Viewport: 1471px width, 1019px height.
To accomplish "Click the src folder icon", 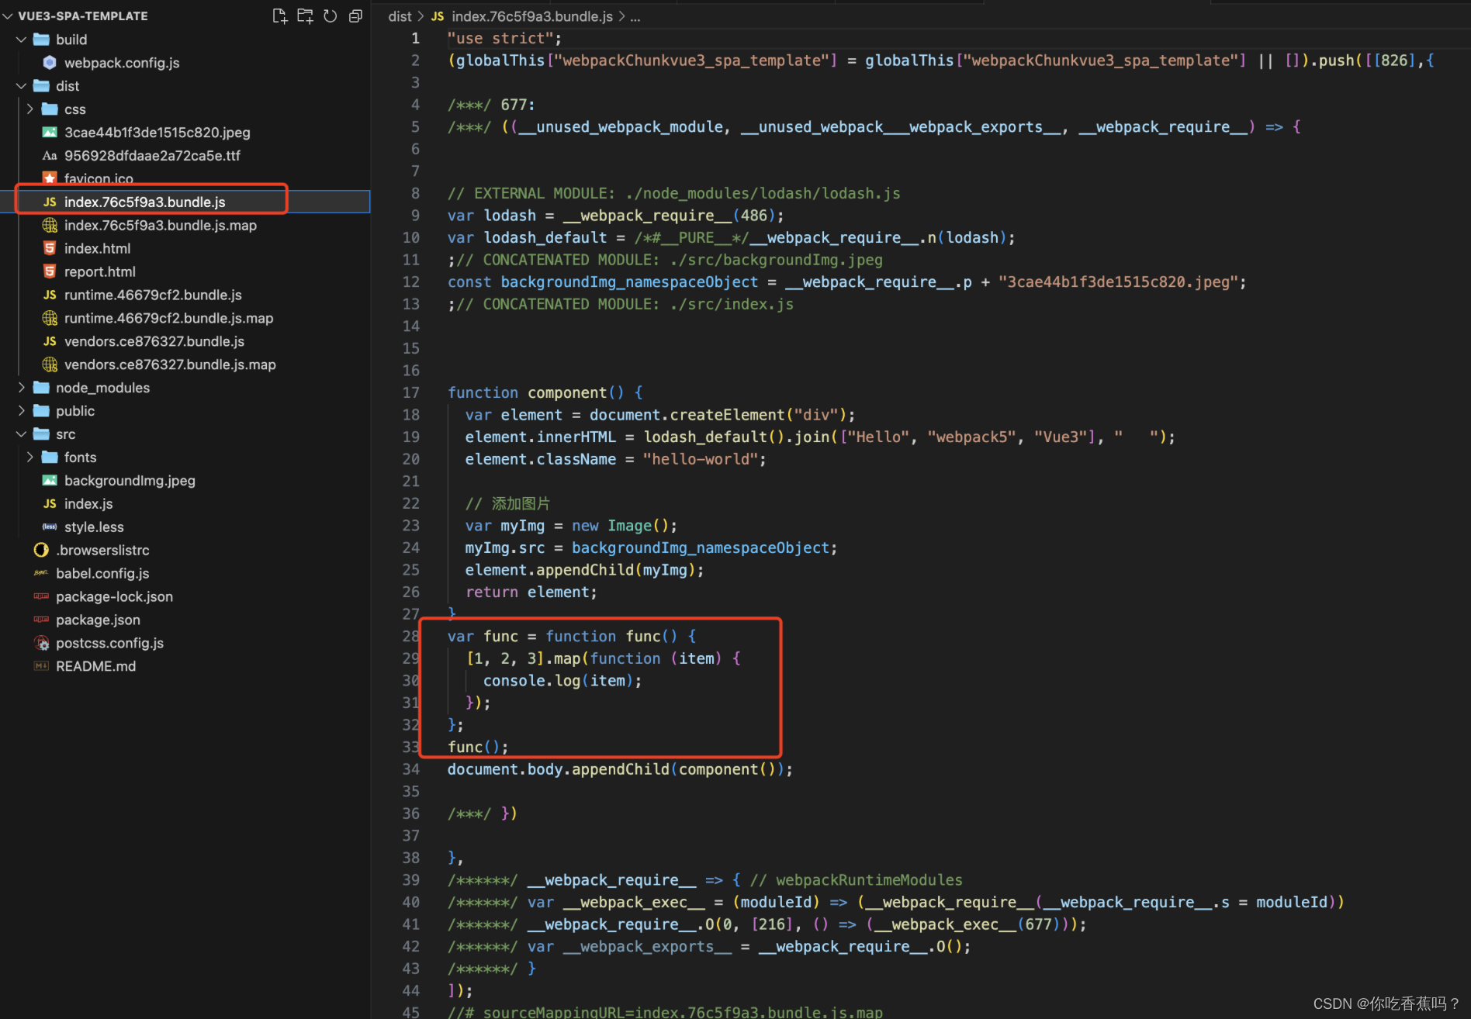I will point(41,434).
